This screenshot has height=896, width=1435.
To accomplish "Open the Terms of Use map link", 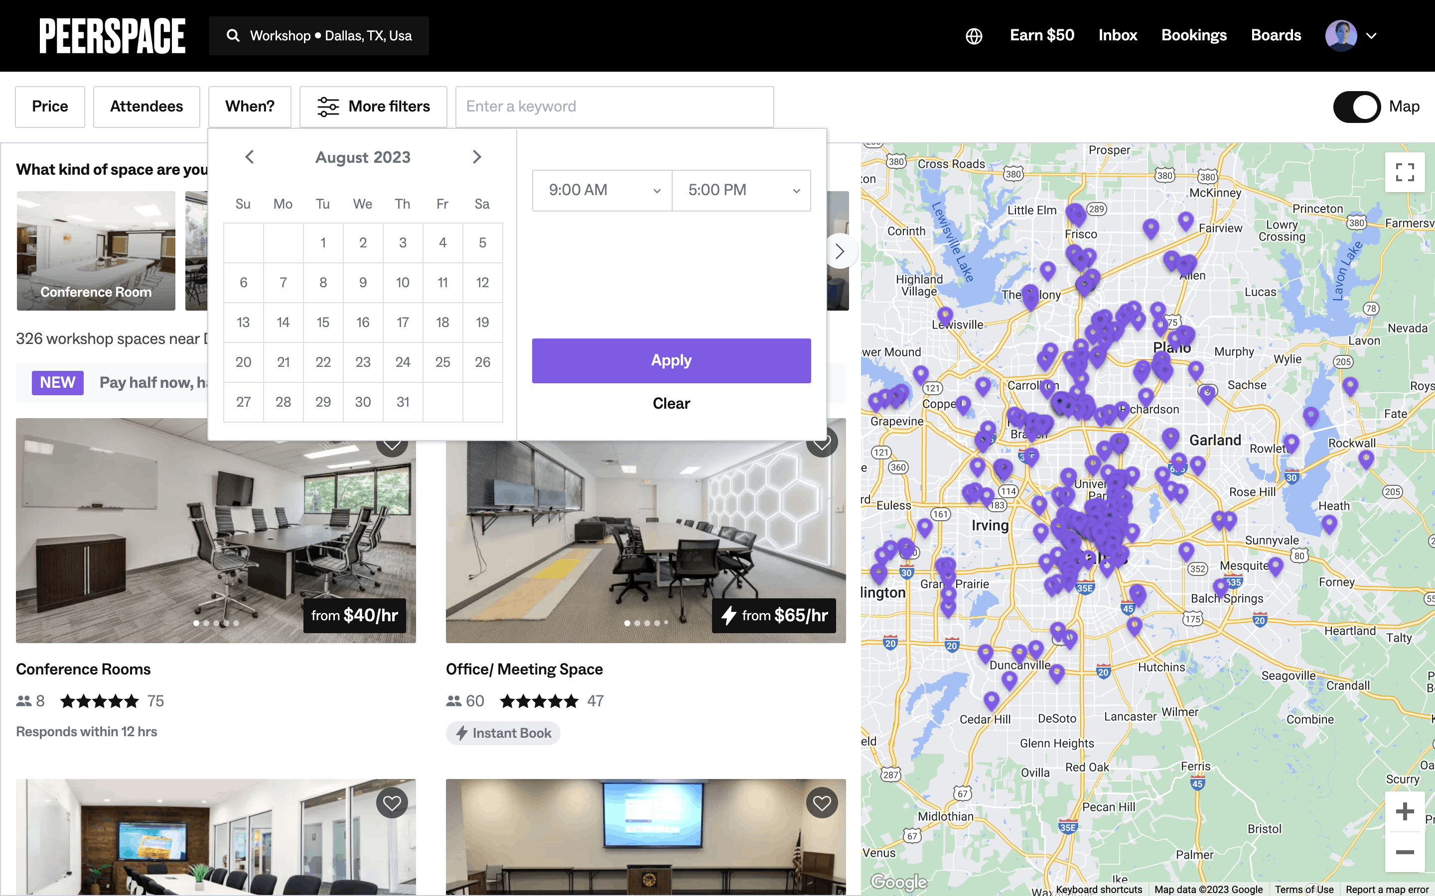I will pyautogui.click(x=1304, y=889).
